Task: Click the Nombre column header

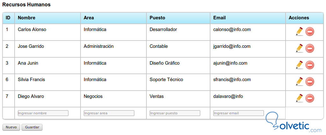Action: (26, 18)
